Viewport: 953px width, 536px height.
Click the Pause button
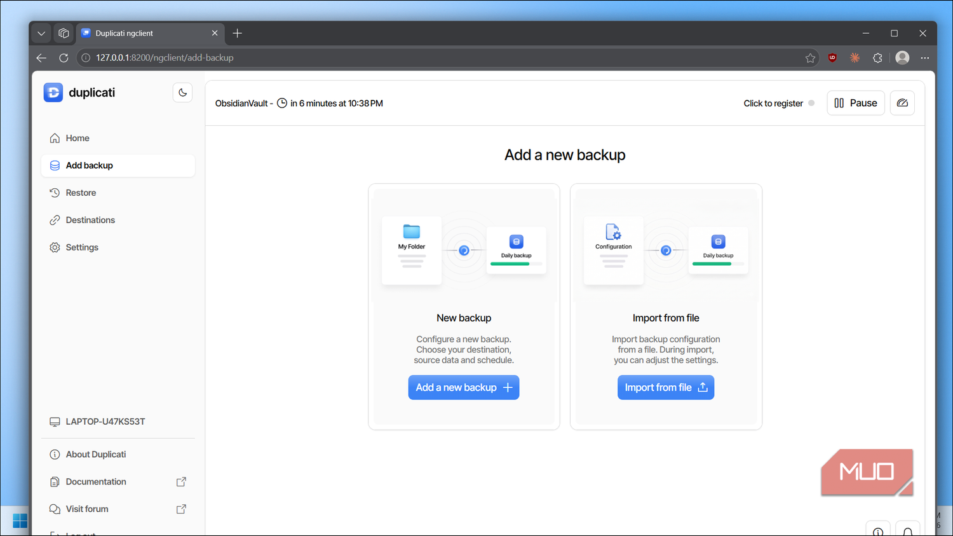856,103
